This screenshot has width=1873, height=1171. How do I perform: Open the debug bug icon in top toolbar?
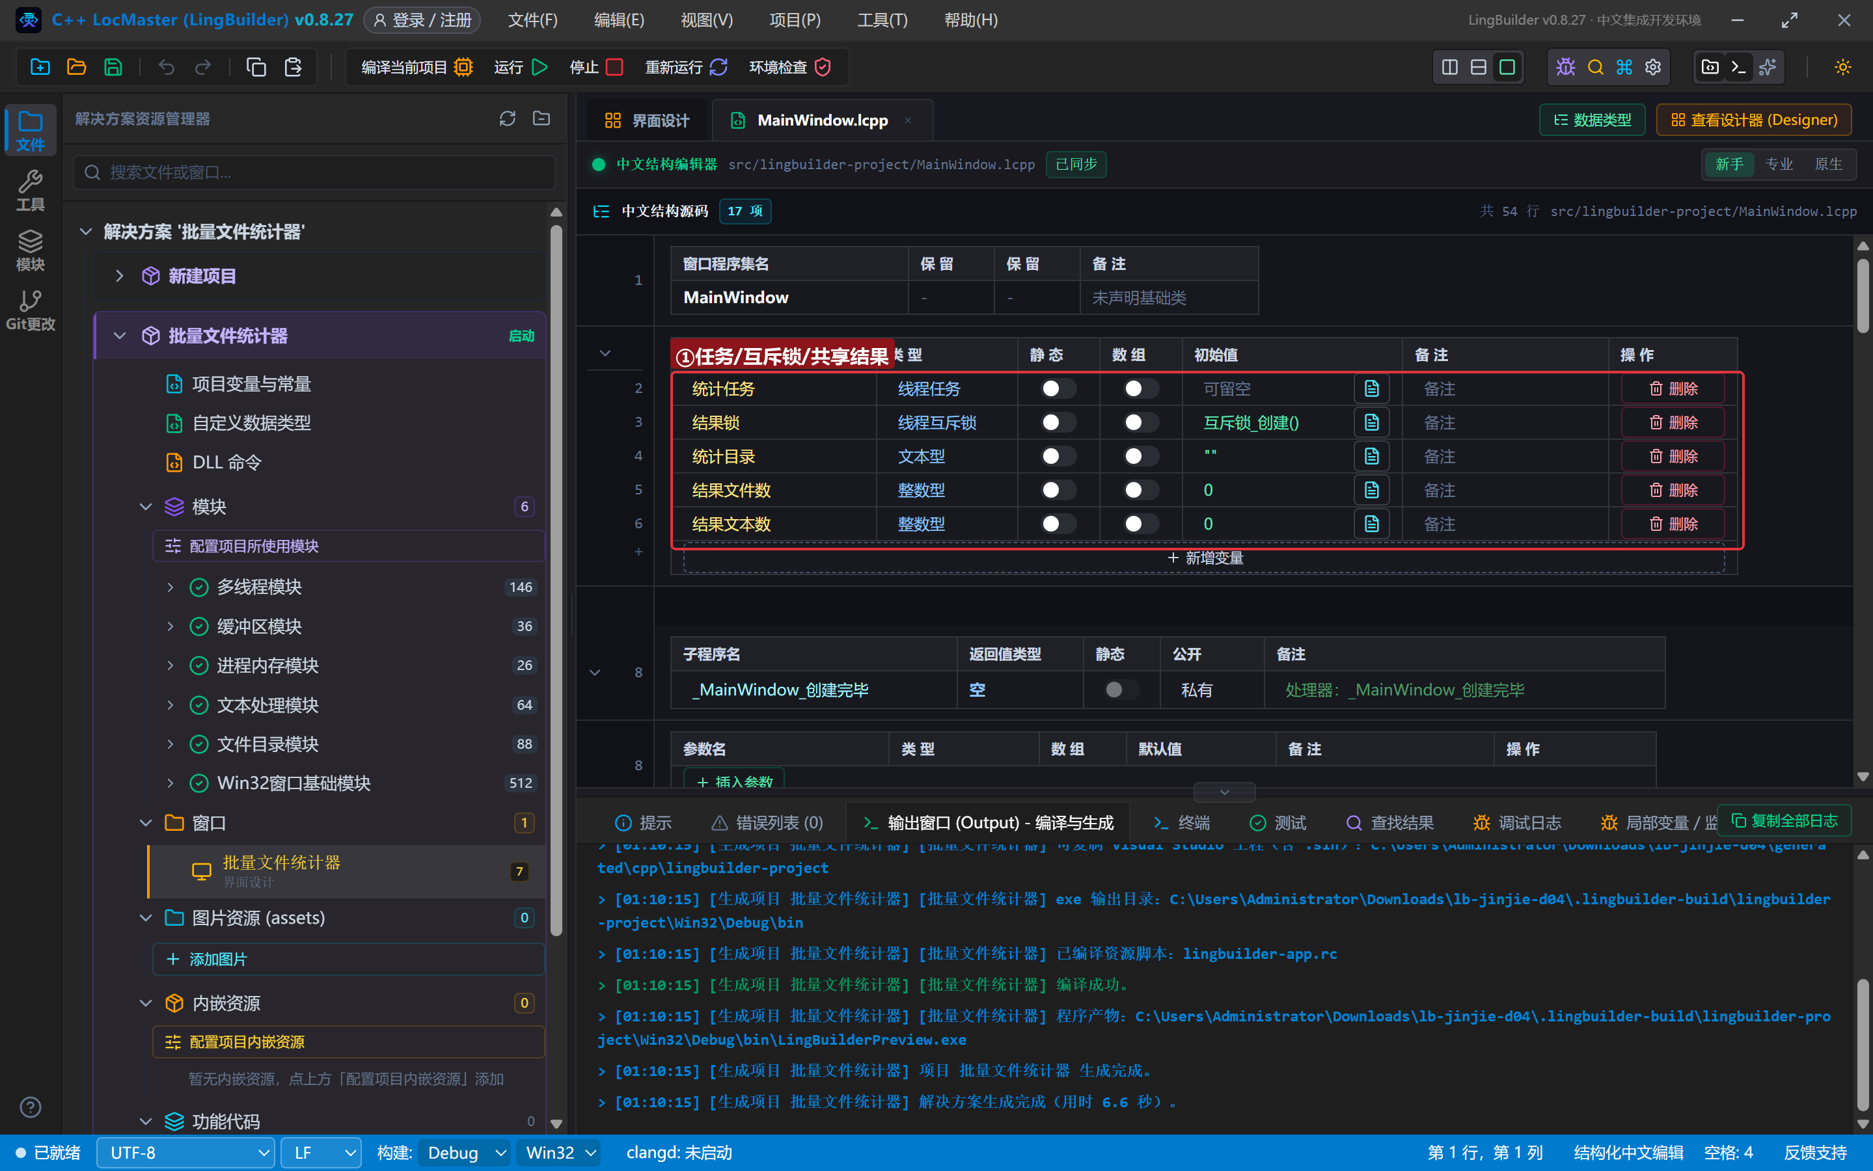[1565, 68]
